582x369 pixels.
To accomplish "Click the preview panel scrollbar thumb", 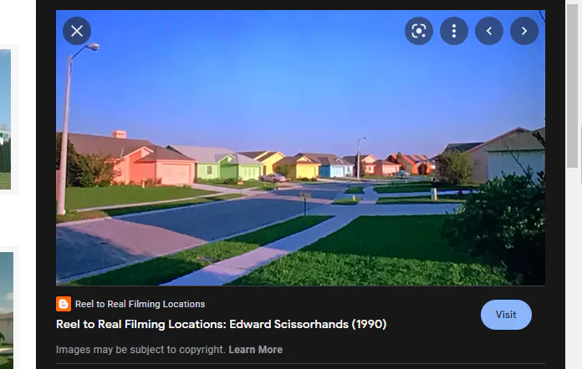I will (x=574, y=85).
